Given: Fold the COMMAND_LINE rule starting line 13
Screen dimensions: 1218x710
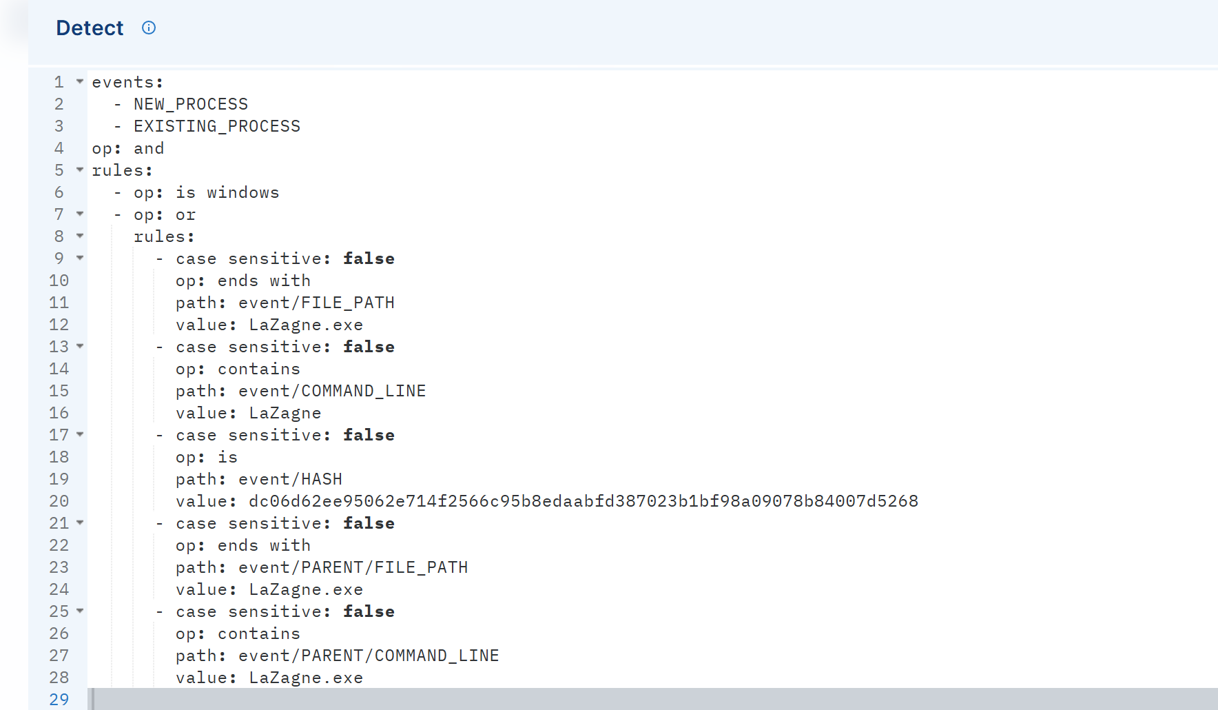Looking at the screenshot, I should pyautogui.click(x=80, y=346).
